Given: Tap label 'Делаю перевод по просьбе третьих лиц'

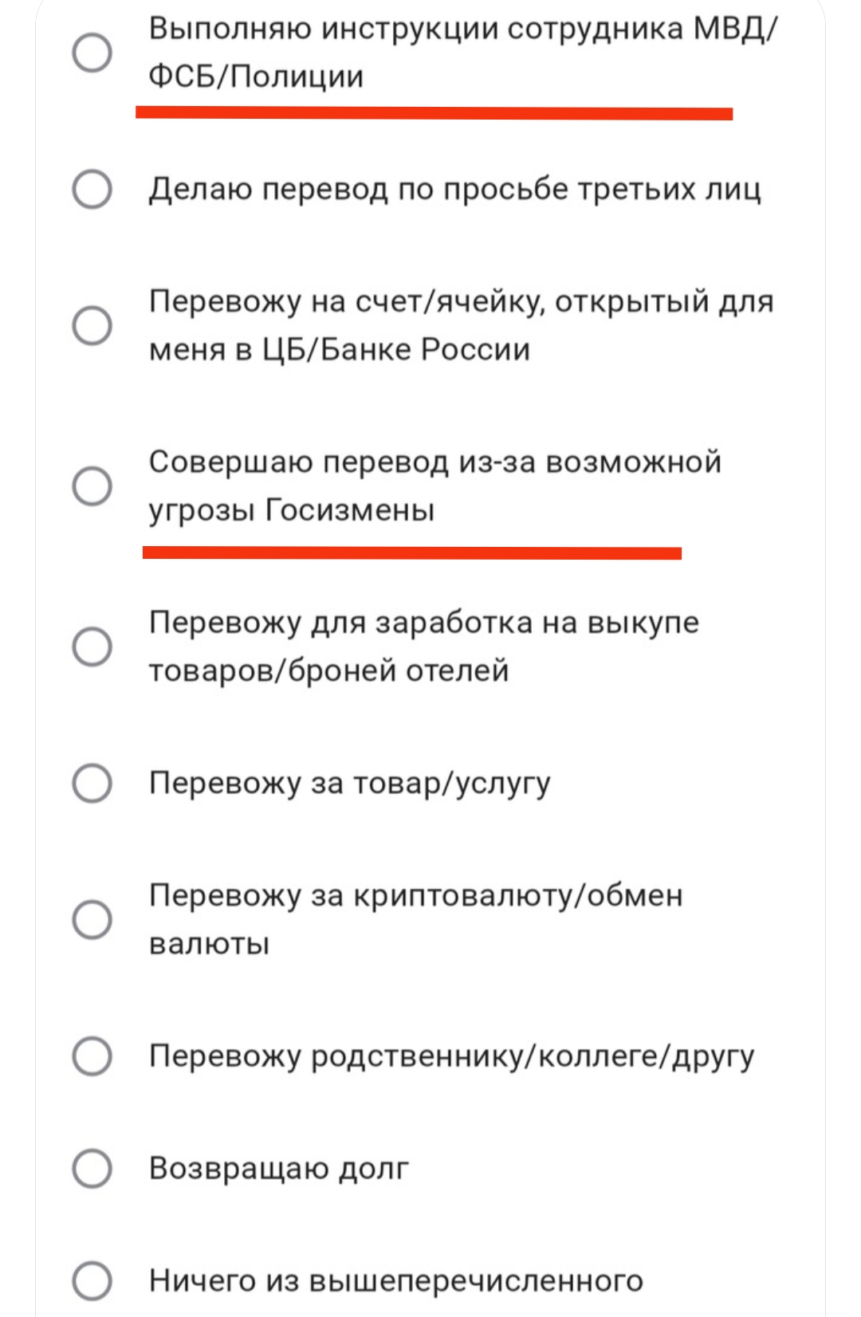Looking at the screenshot, I should tap(454, 190).
